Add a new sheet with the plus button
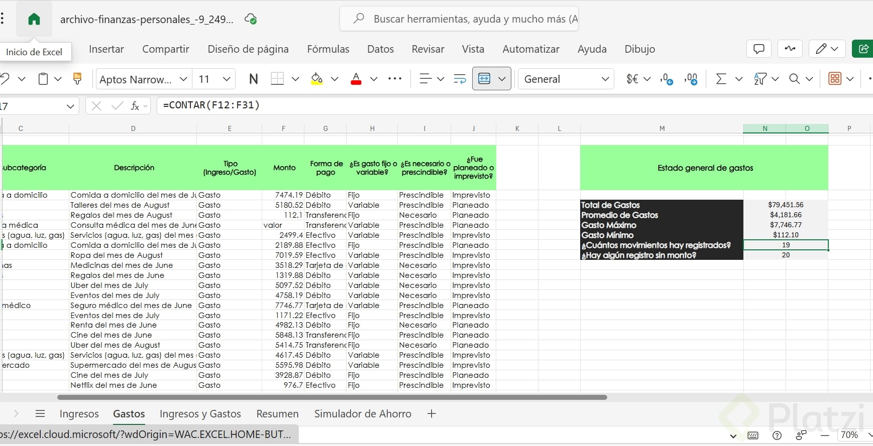The height and width of the screenshot is (446, 873). (431, 414)
